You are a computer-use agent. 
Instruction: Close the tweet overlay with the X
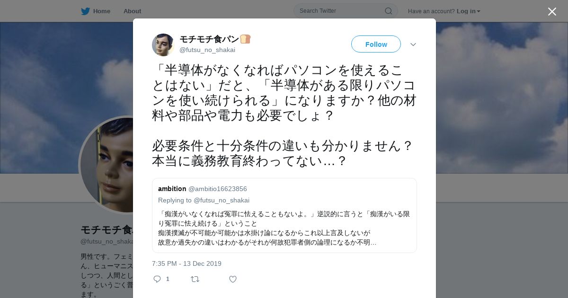tap(552, 11)
